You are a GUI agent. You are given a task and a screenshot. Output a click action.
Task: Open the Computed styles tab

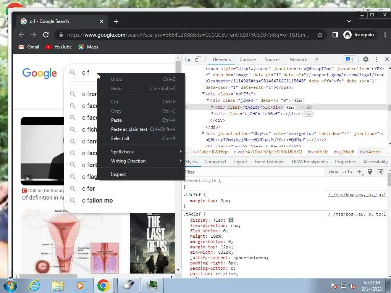pos(215,162)
